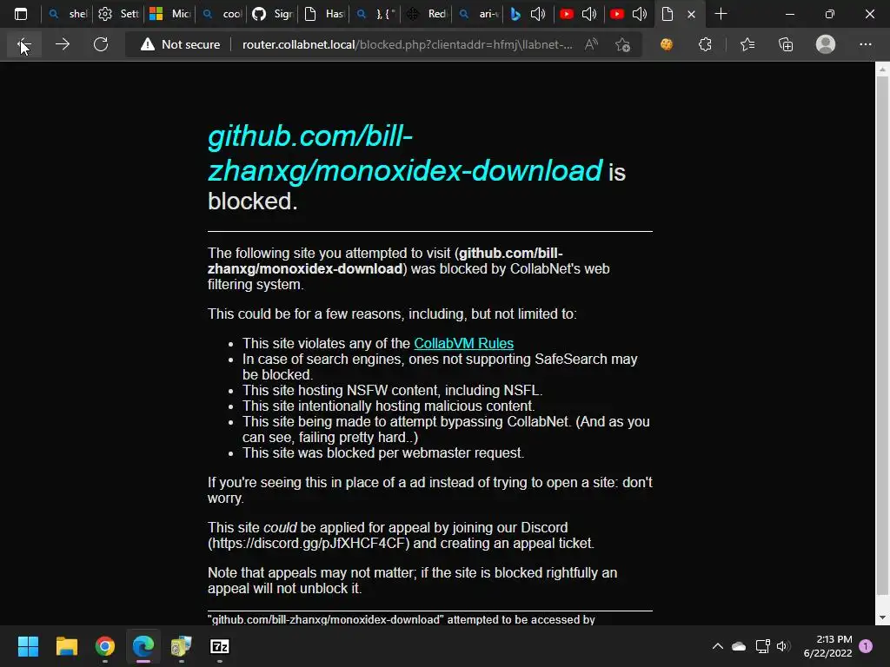
Task: Switch to the Microsoft tab
Action: click(x=169, y=14)
